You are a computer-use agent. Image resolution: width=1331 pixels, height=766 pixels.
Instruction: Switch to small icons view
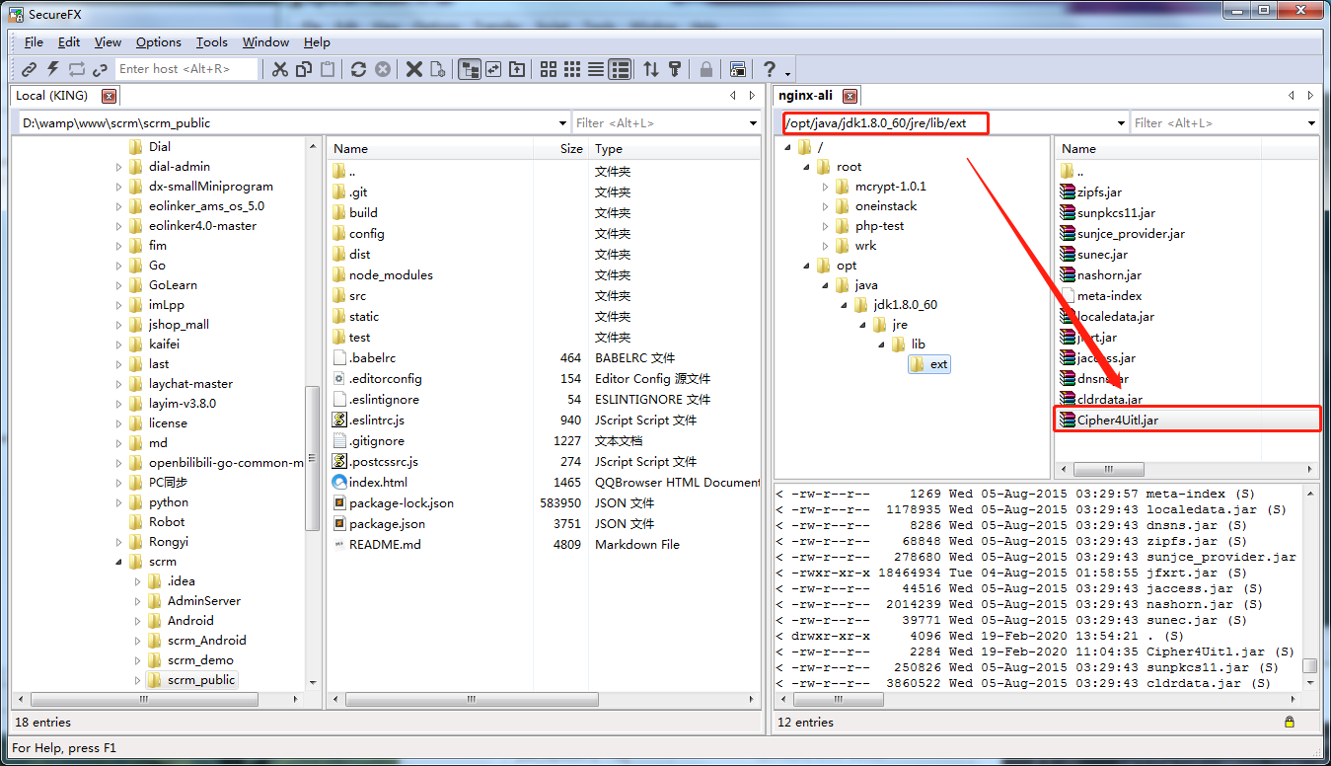[x=572, y=69]
